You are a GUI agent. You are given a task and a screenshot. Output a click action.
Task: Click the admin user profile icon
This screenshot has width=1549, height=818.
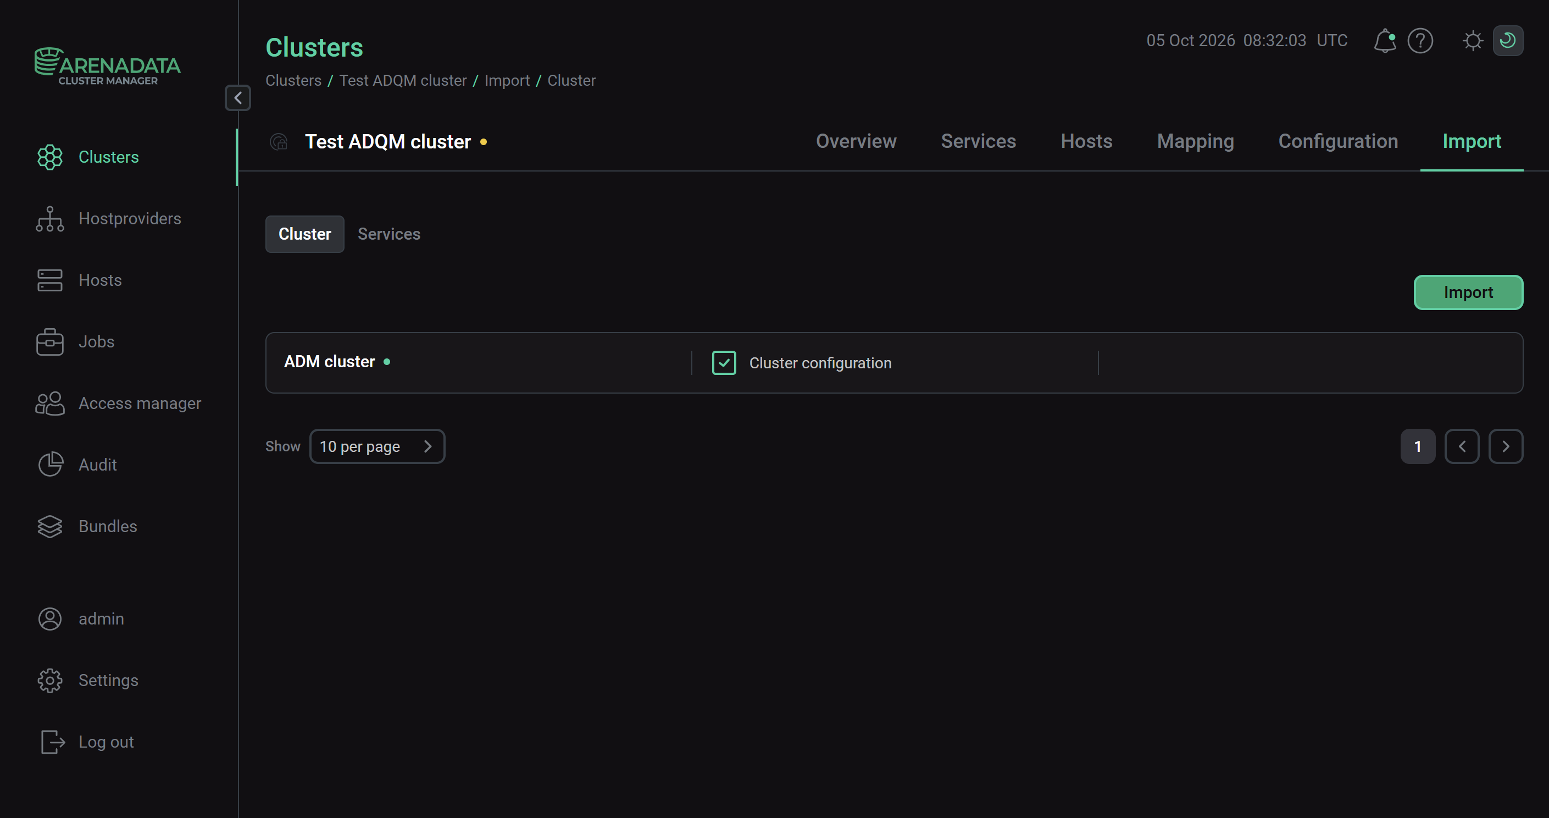[50, 619]
